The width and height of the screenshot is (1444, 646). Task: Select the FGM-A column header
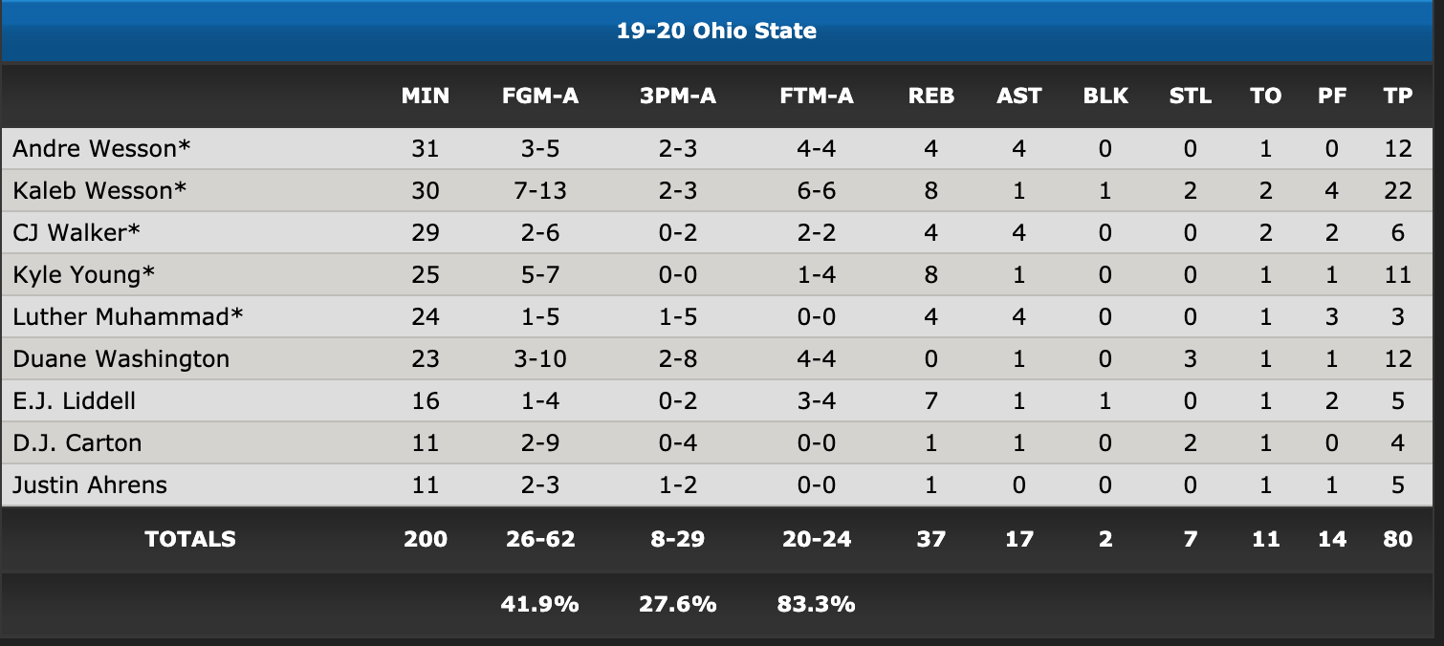click(540, 96)
